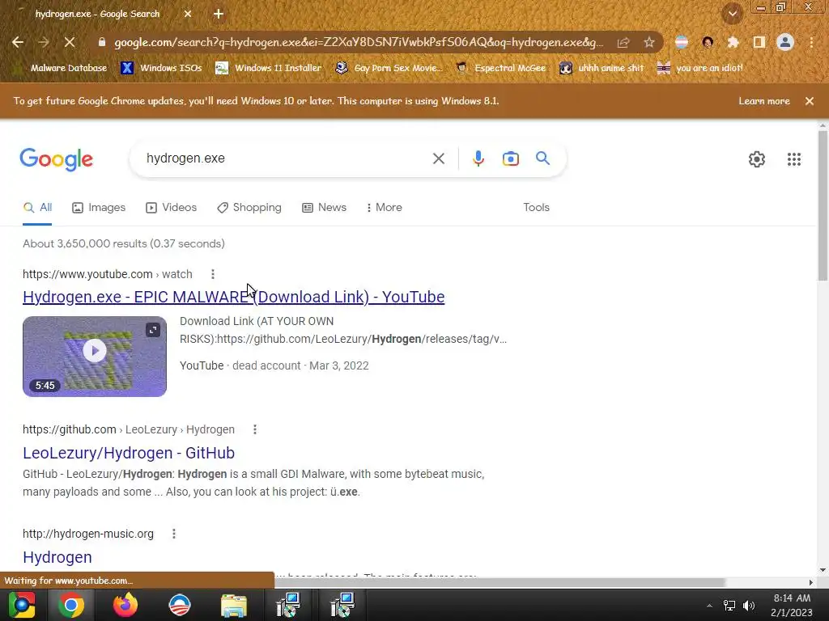Open the search Tools options

[x=536, y=208]
